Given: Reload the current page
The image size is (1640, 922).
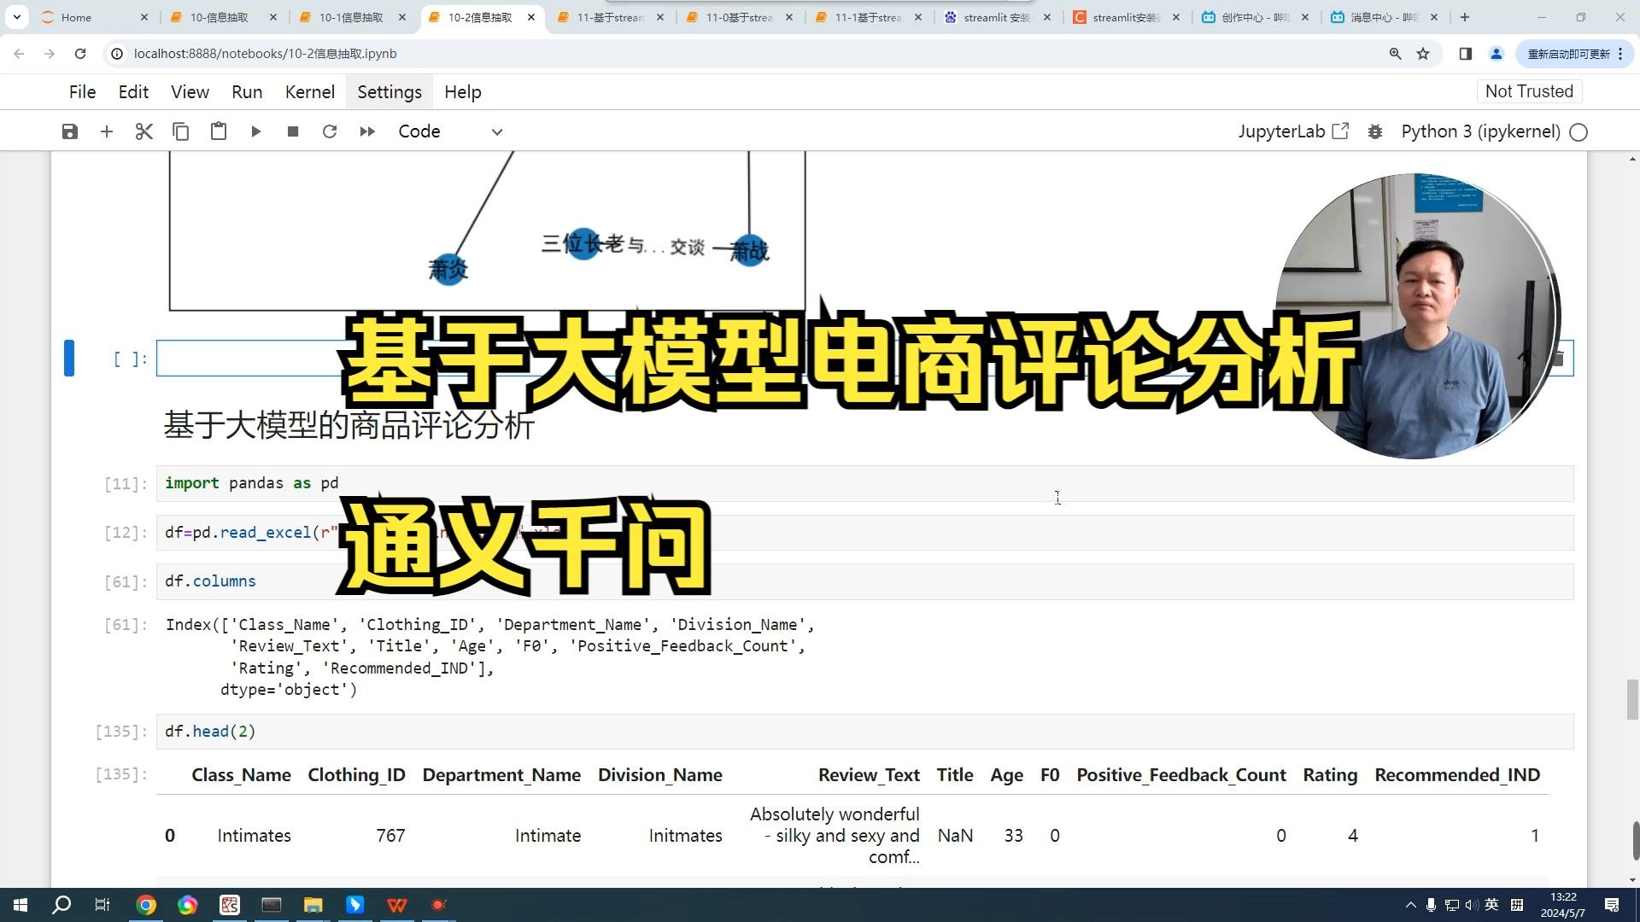Looking at the screenshot, I should point(80,54).
